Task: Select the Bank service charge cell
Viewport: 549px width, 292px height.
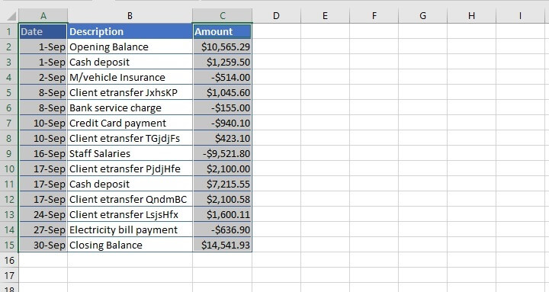Action: [130, 107]
